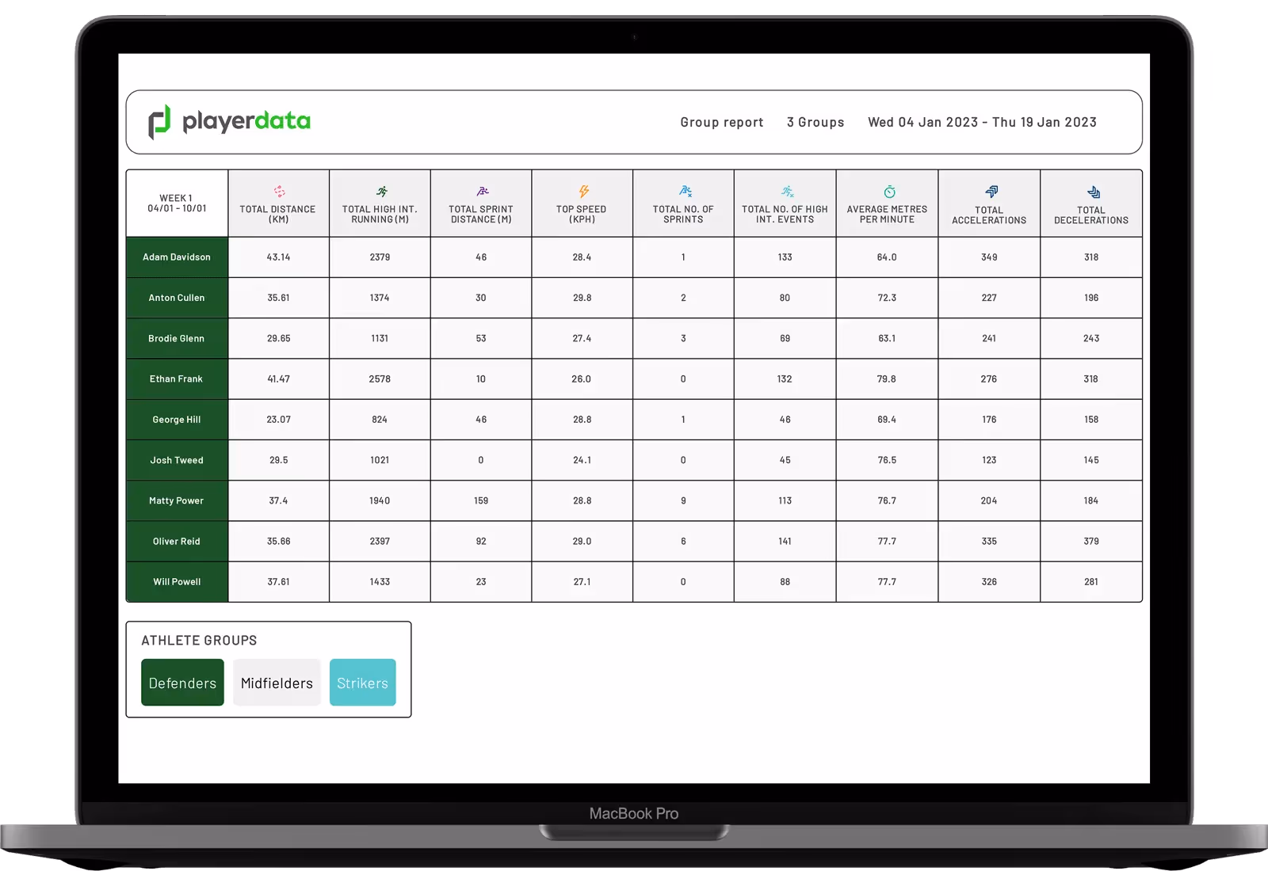Click Will Powell's accelerations 326
Image resolution: width=1268 pixels, height=871 pixels.
pos(989,582)
